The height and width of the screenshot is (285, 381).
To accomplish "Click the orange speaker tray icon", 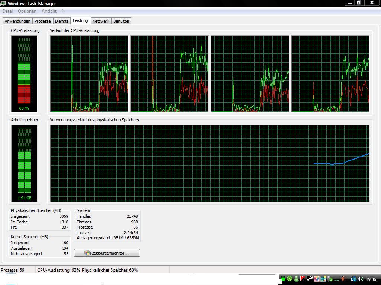I will pos(343,279).
